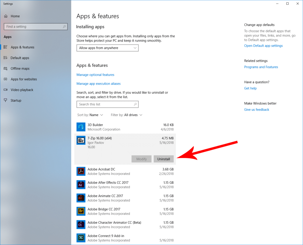The height and width of the screenshot is (245, 303).
Task: Open the Startup settings section
Action: (16, 101)
